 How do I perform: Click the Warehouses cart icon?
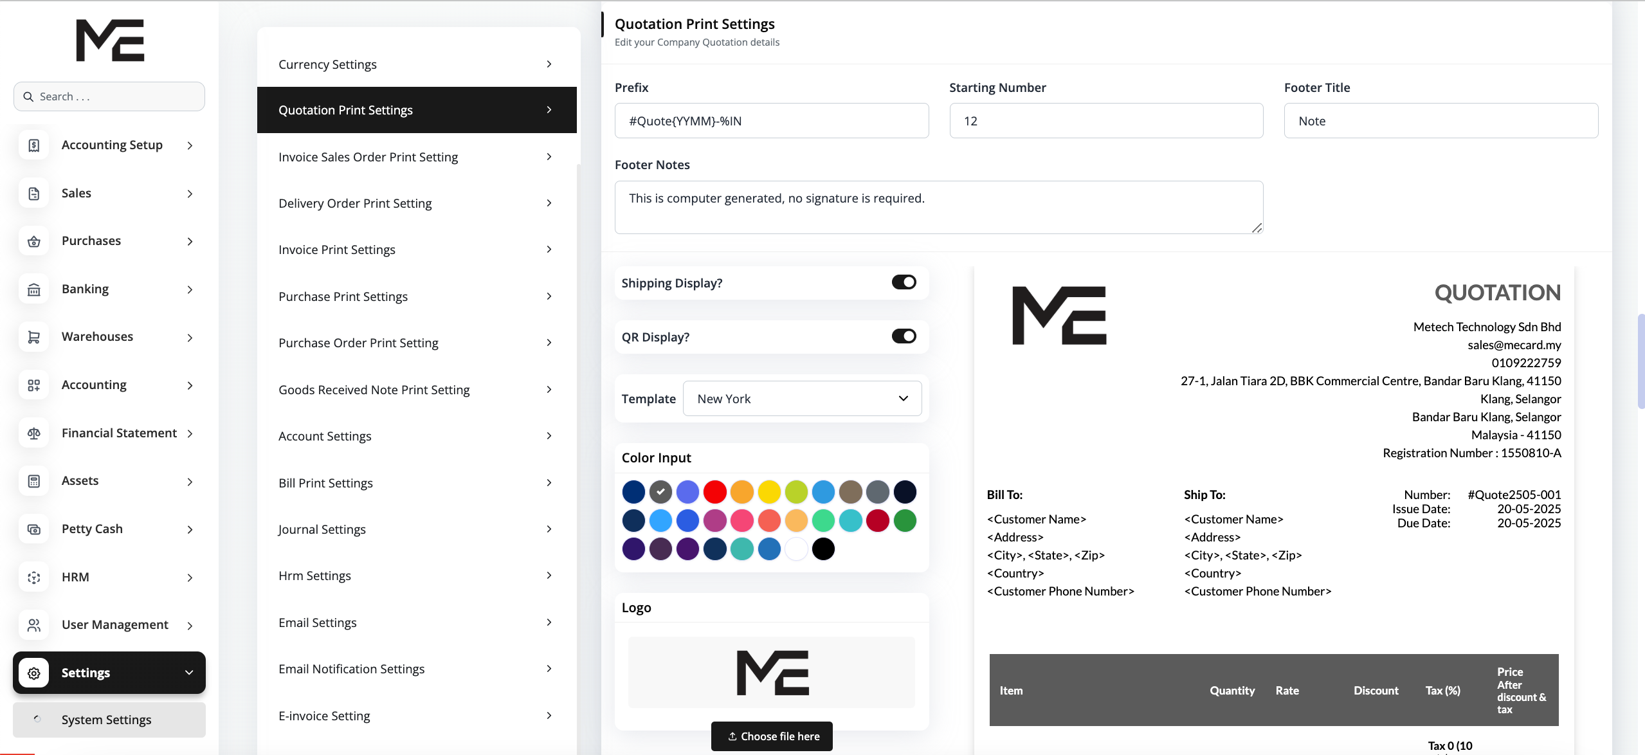[34, 337]
